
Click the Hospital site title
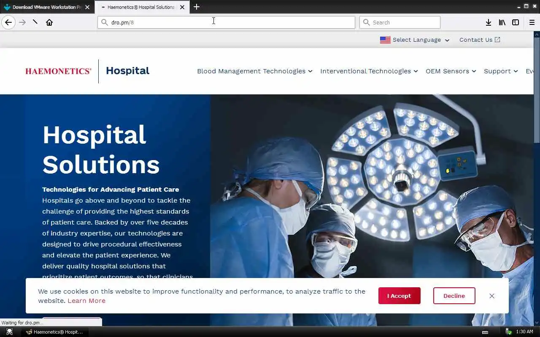pyautogui.click(x=127, y=71)
